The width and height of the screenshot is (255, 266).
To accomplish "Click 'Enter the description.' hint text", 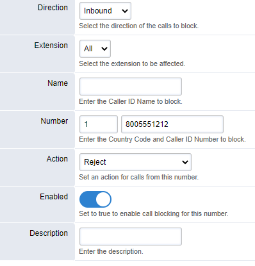I will 111,251.
